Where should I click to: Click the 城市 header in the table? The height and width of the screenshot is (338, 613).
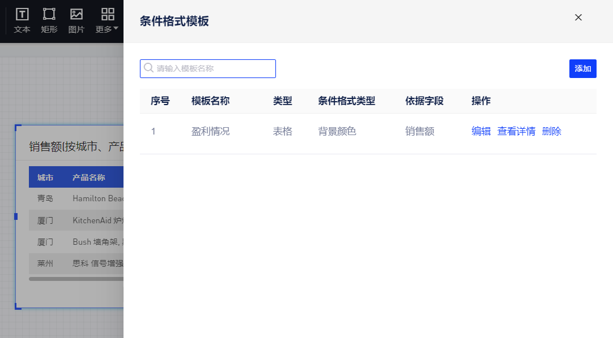pos(45,177)
